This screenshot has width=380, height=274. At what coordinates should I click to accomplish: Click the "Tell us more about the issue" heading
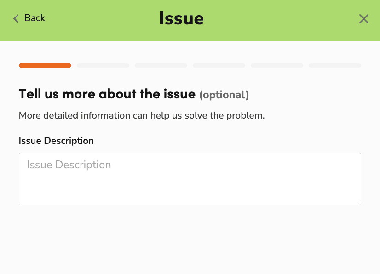click(x=107, y=94)
